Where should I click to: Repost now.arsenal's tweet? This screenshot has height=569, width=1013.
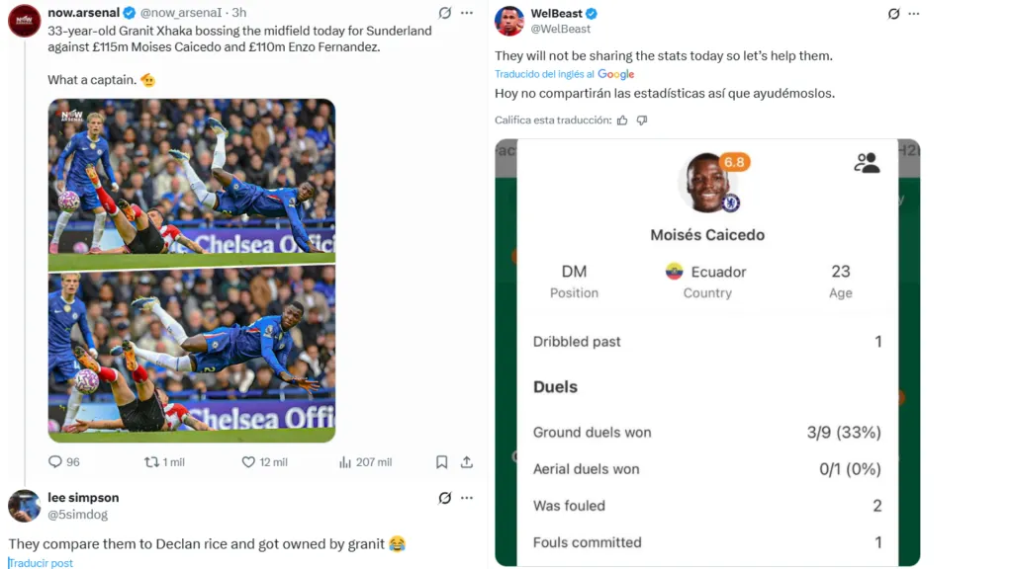pos(150,460)
